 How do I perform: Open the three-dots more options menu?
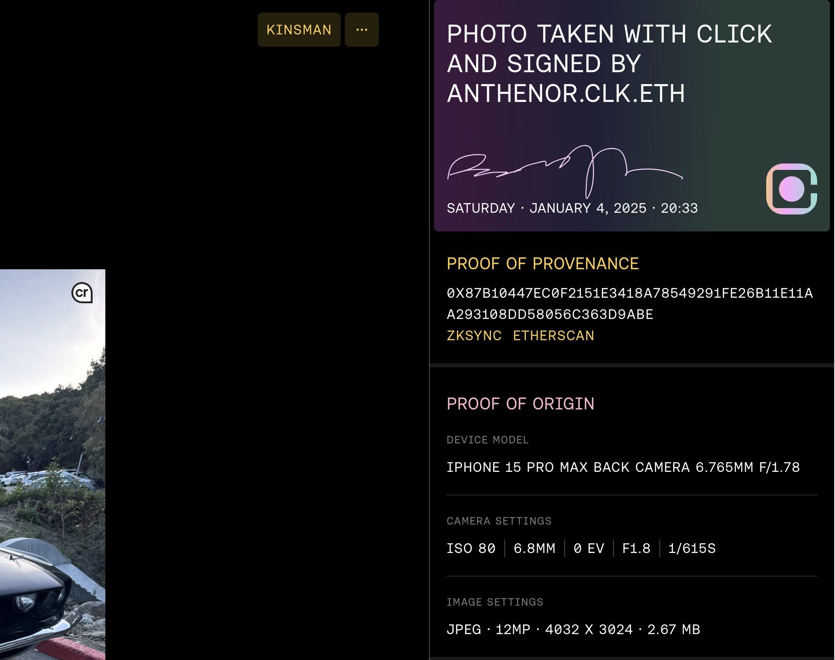coord(362,30)
